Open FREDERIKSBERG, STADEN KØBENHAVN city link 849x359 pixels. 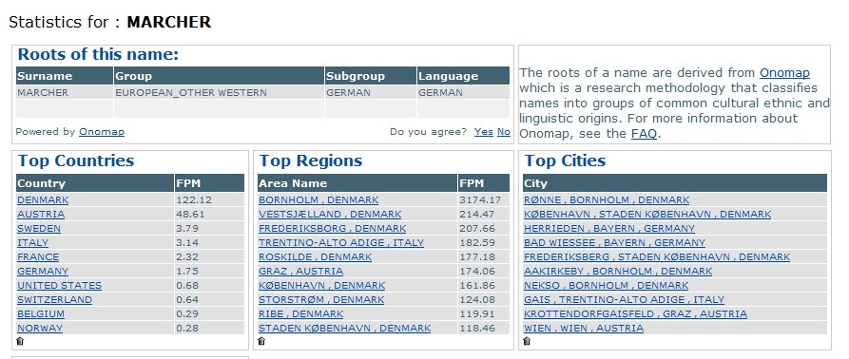[657, 256]
